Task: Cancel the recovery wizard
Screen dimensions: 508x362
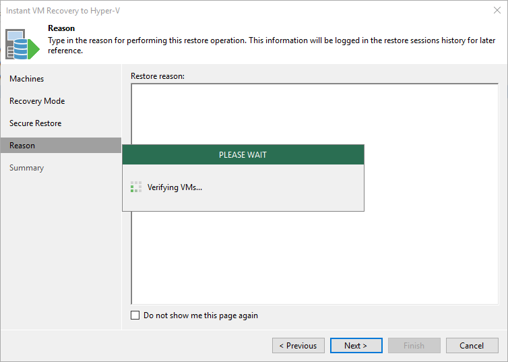Action: [472, 345]
